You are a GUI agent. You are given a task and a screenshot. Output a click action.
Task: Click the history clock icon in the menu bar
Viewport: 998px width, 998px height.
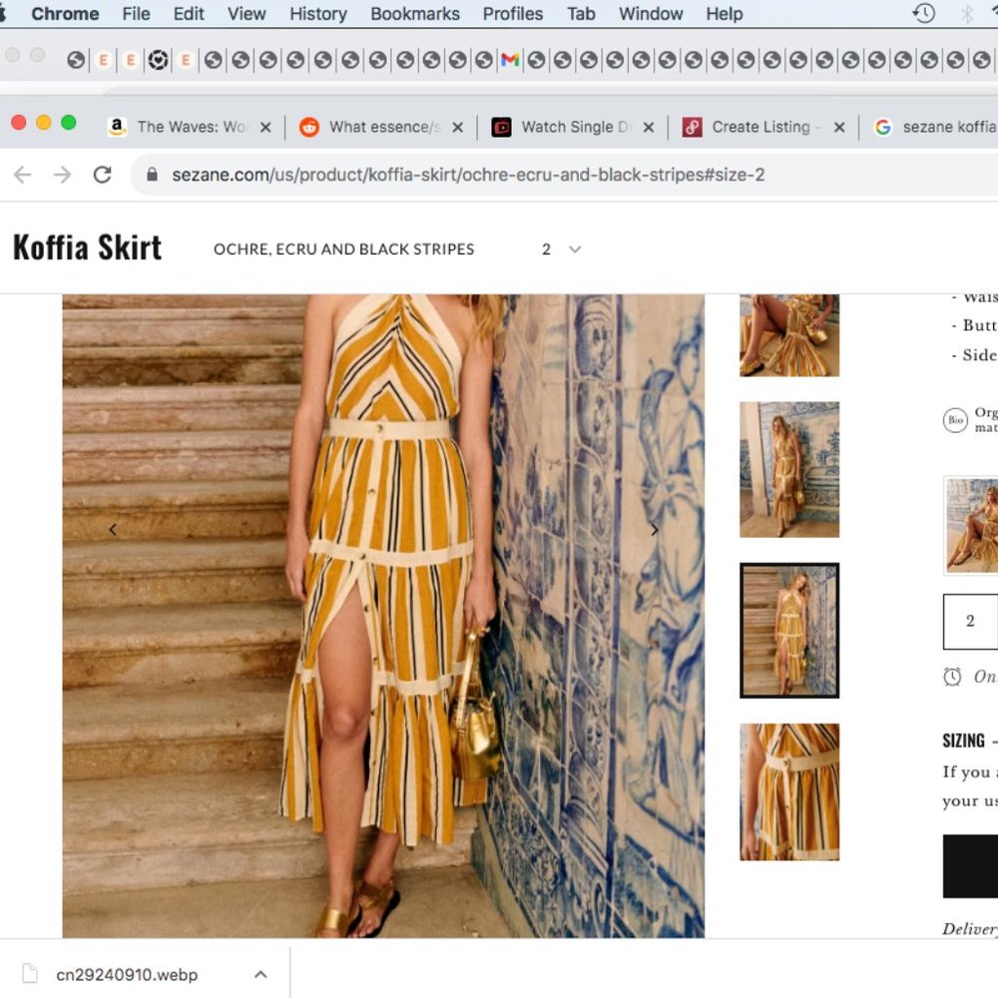click(924, 13)
